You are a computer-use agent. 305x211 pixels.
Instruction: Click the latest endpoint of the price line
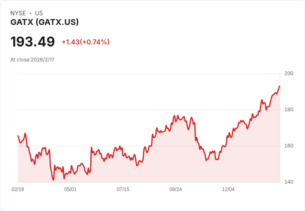(x=280, y=86)
